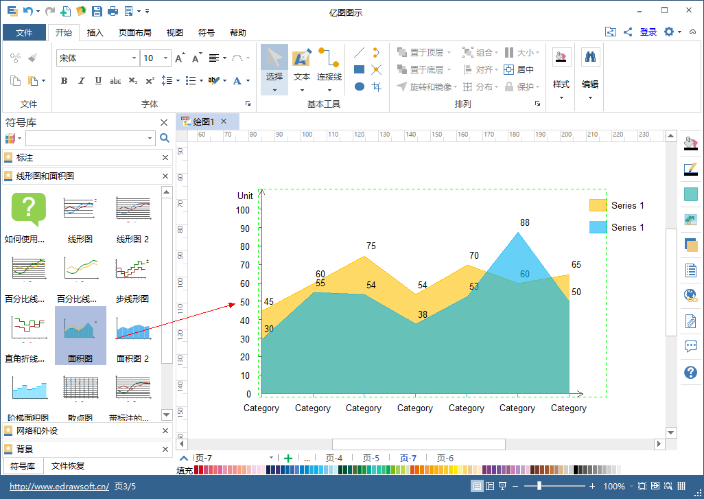Toggle Strikethrough formatting
Viewport: 704px width, 499px height.
pos(115,80)
